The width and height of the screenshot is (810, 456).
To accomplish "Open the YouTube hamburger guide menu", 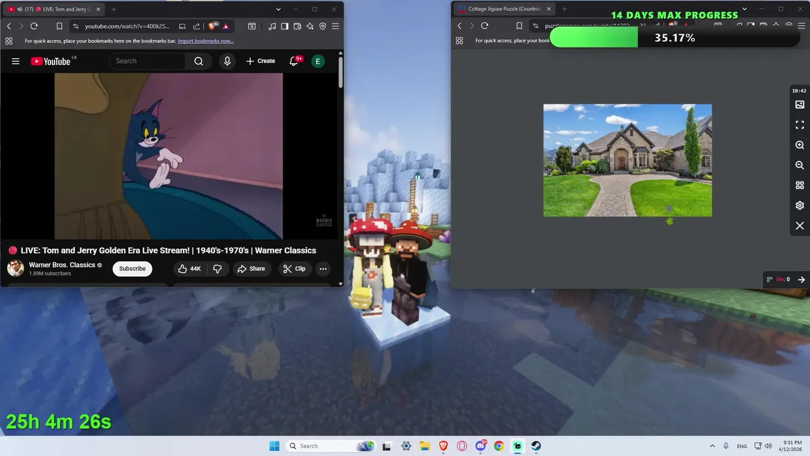I will click(16, 61).
